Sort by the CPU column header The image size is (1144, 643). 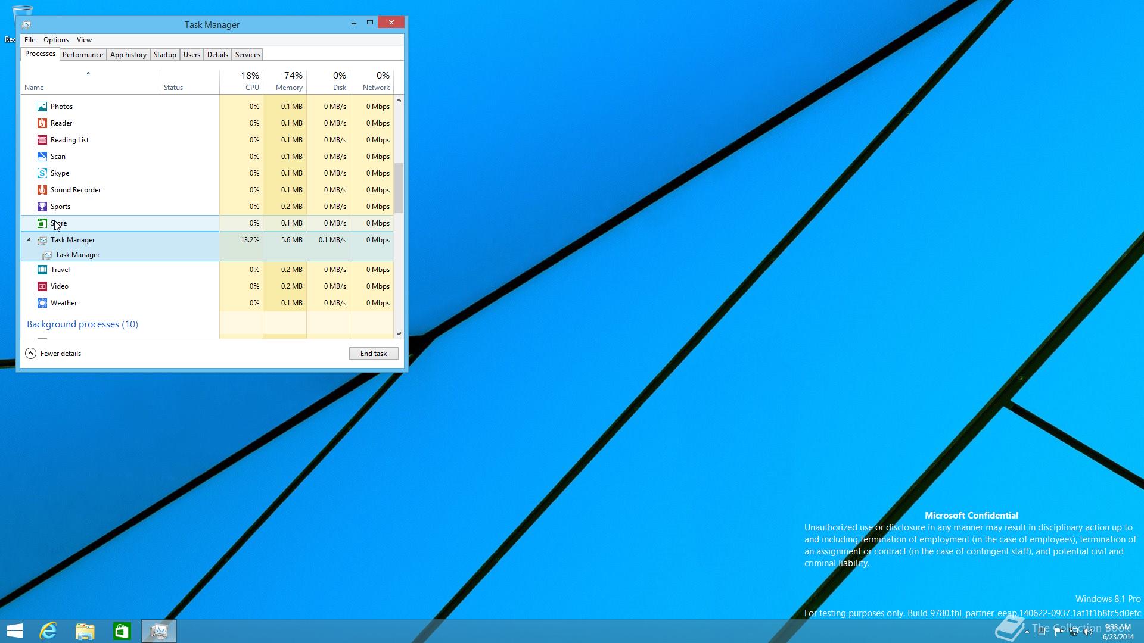tap(241, 82)
